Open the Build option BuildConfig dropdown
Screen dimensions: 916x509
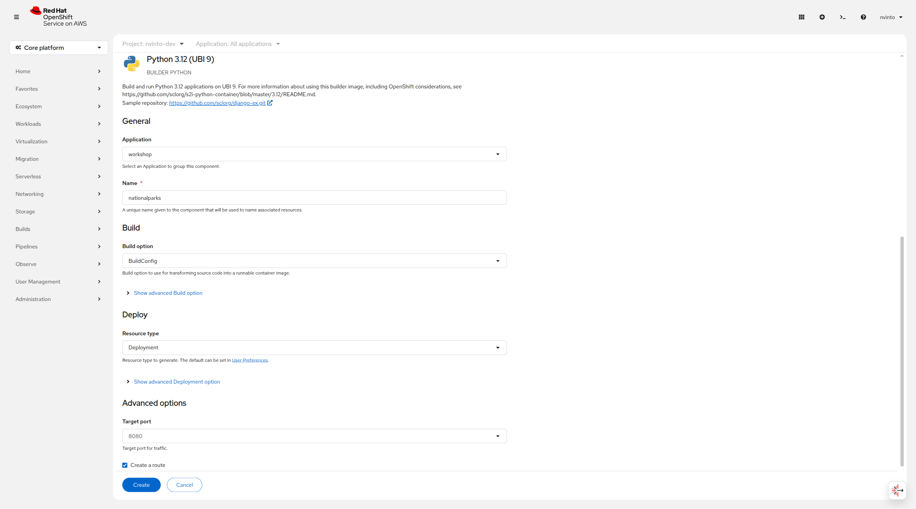point(314,261)
